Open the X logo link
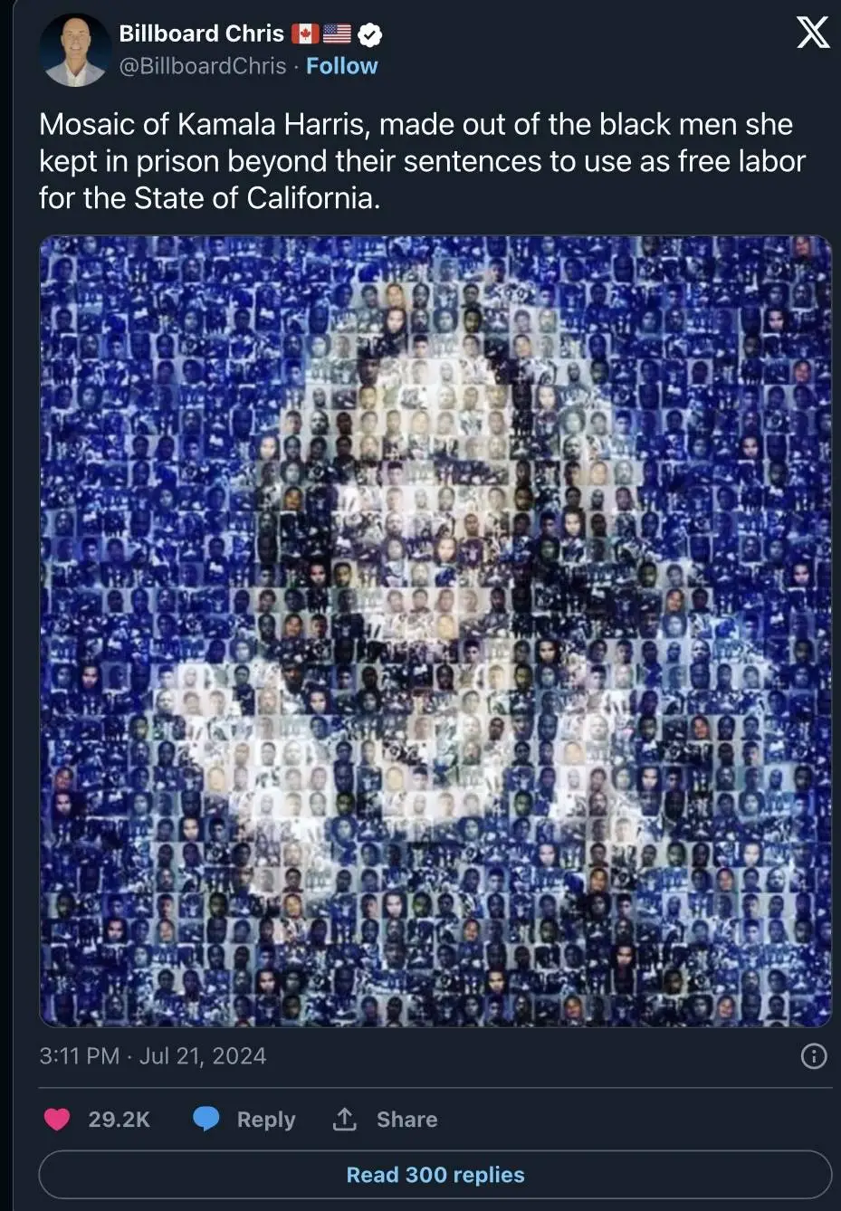This screenshot has height=1211, width=841. [812, 33]
